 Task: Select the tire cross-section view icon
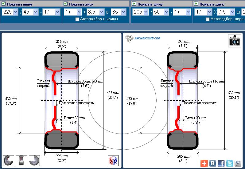[9, 160]
